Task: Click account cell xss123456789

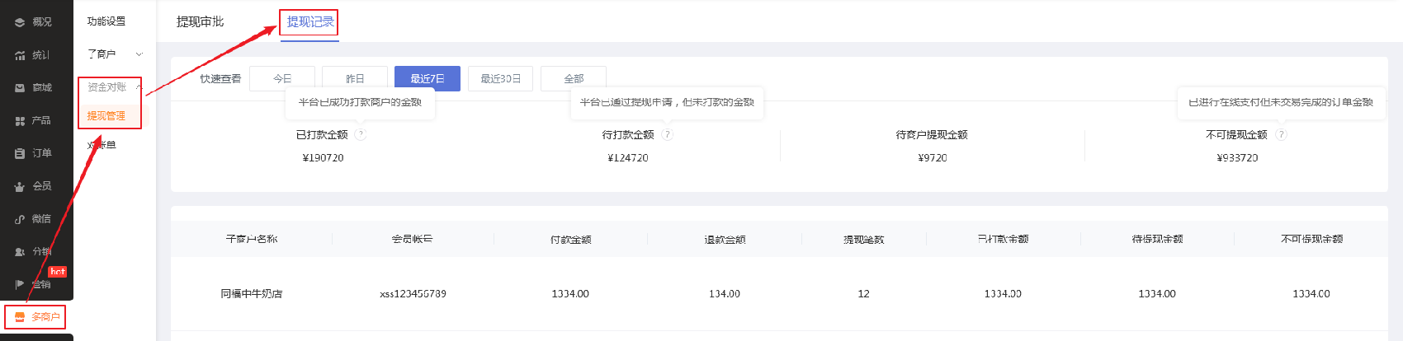Action: click(413, 293)
